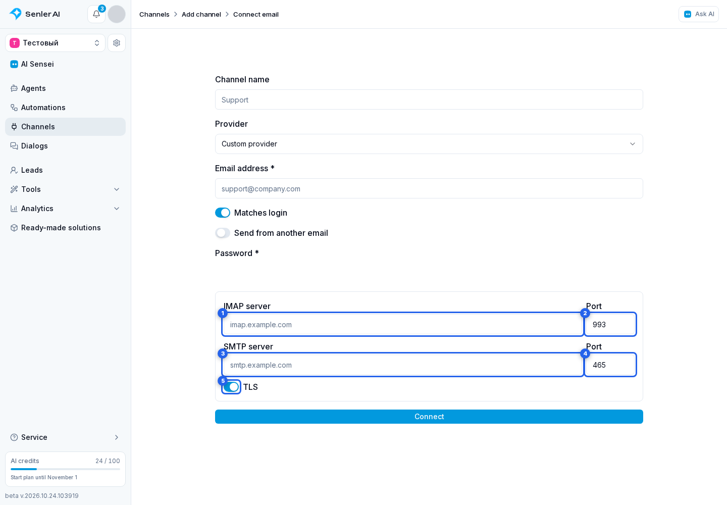Click the Leads person icon
Screen dimensions: 727x505
point(14,170)
